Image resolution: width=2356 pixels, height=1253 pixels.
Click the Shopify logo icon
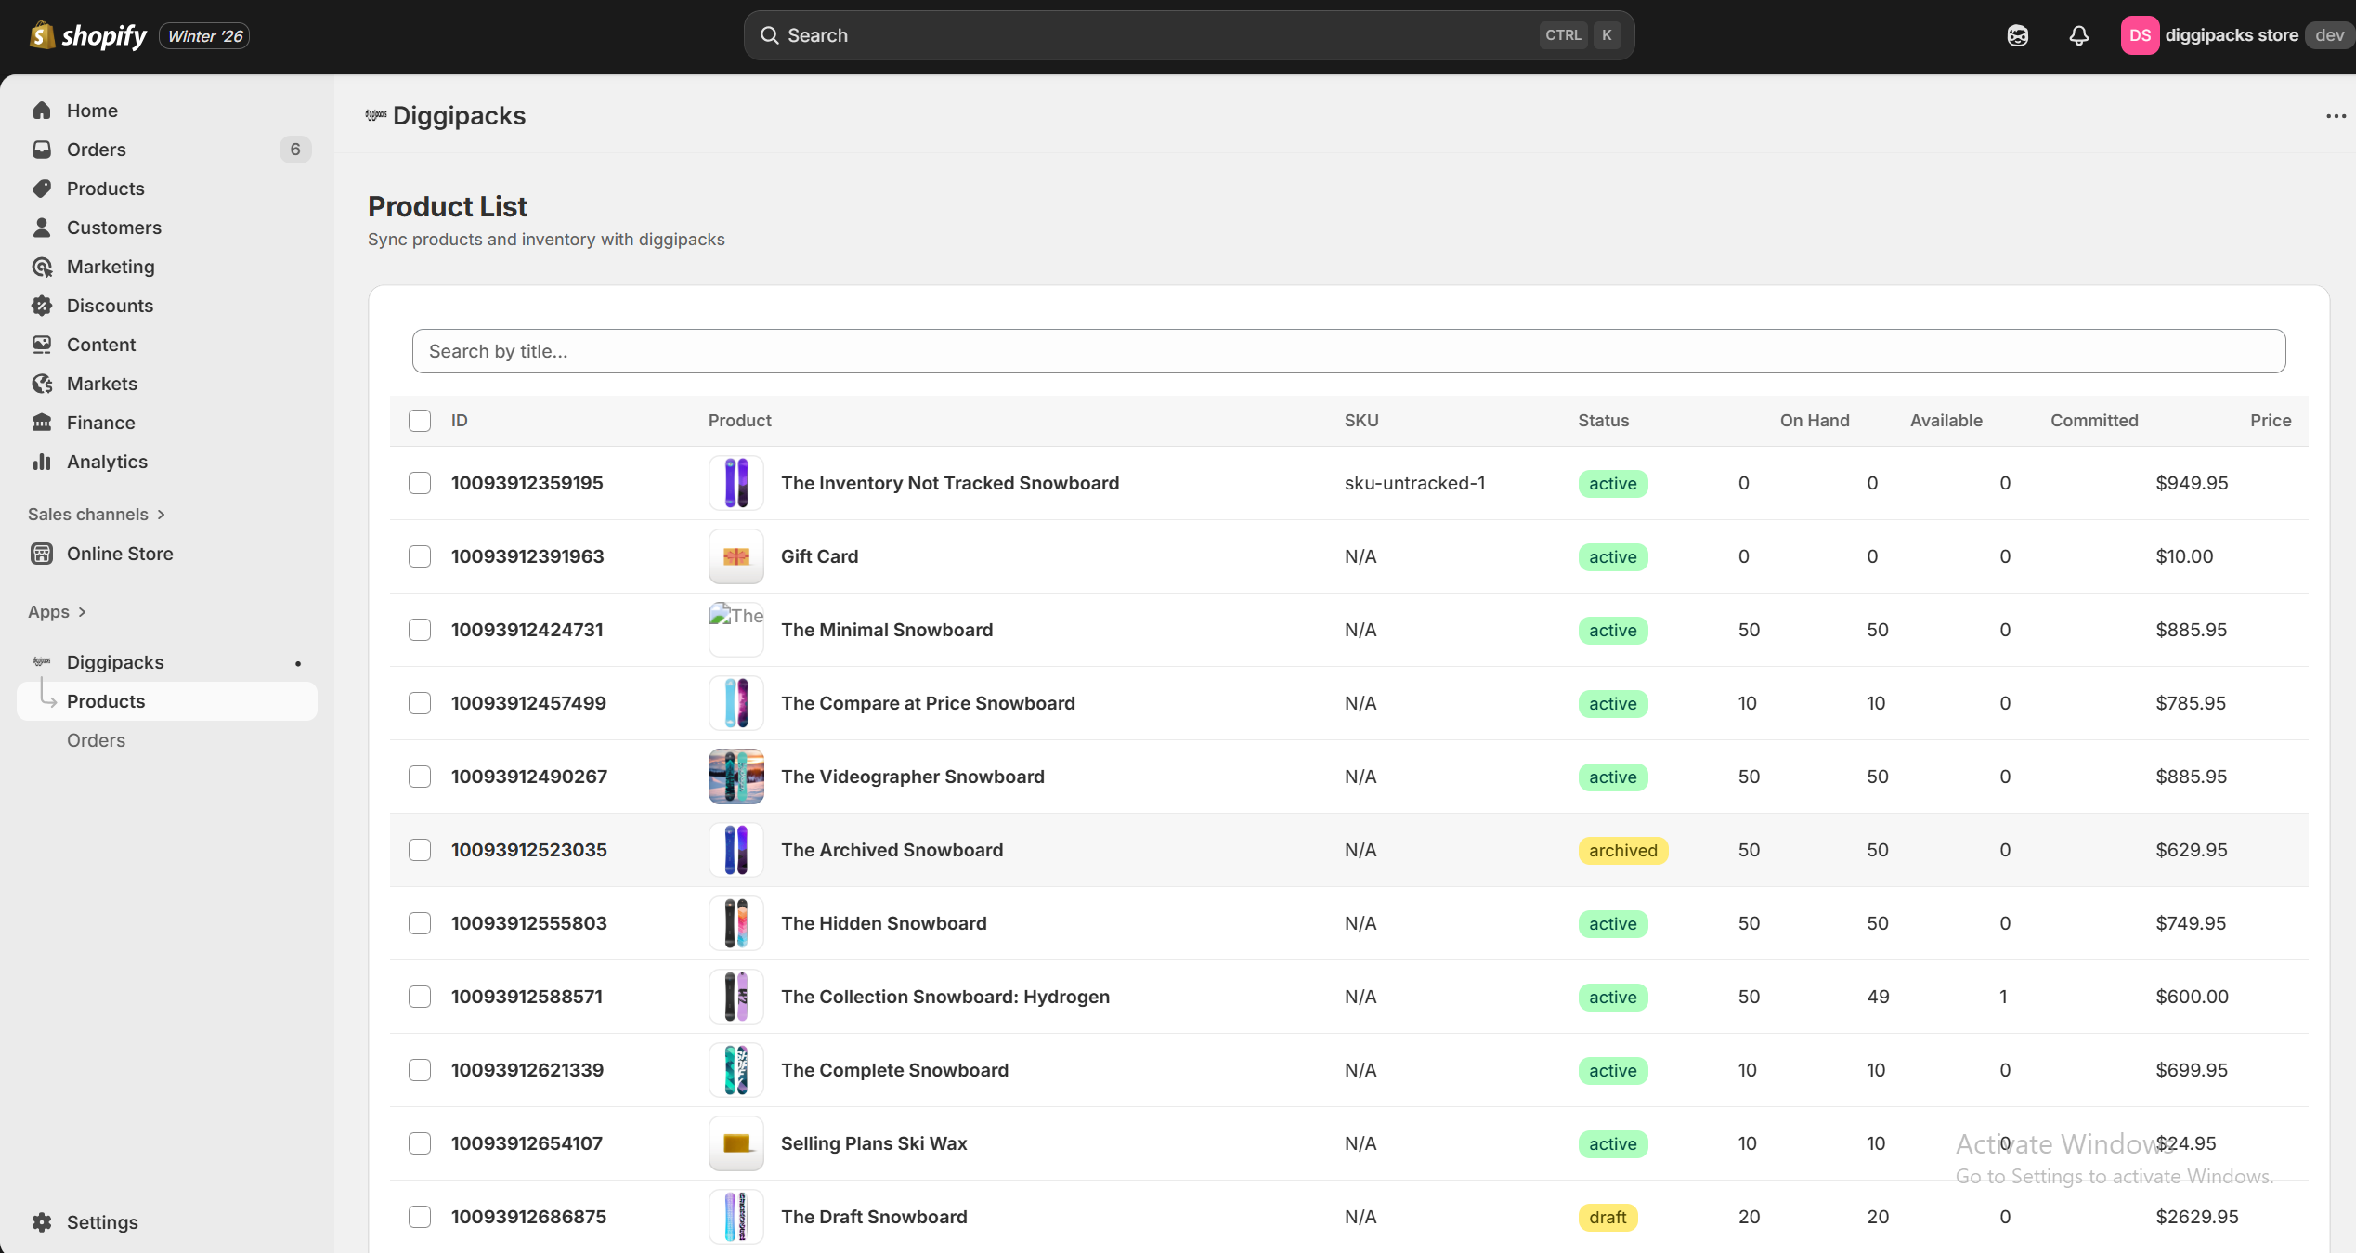[x=42, y=35]
